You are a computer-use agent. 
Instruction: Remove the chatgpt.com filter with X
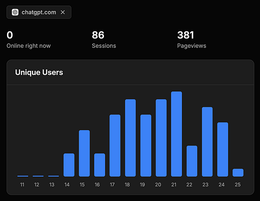pyautogui.click(x=63, y=12)
